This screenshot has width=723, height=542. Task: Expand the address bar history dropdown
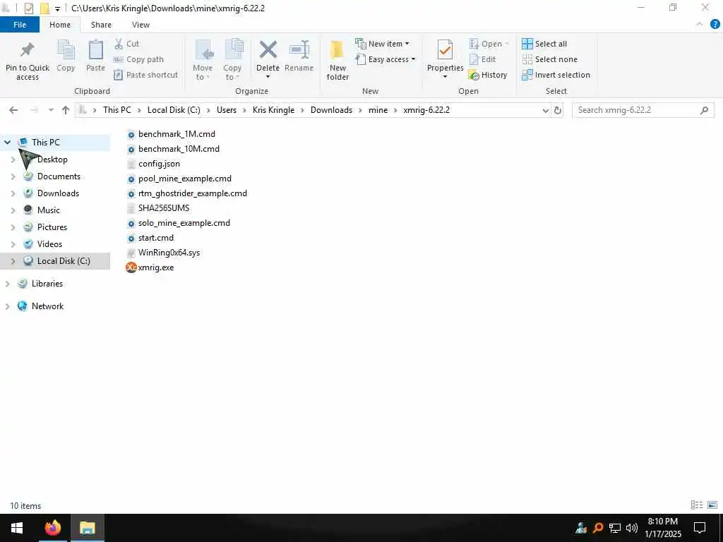pyautogui.click(x=546, y=110)
